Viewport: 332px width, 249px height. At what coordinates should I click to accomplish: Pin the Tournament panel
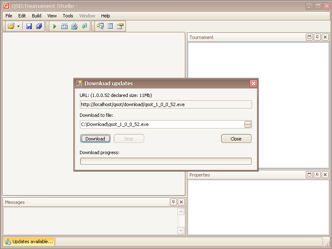pyautogui.click(x=317, y=37)
